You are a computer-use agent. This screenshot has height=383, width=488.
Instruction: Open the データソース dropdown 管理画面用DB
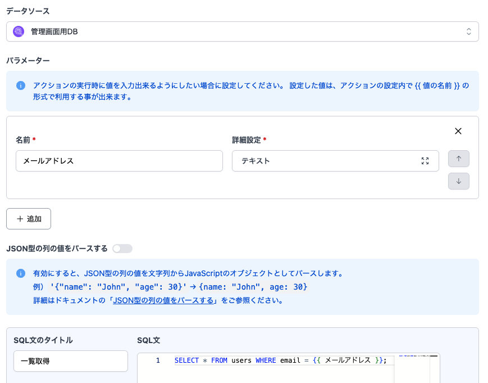pyautogui.click(x=243, y=31)
